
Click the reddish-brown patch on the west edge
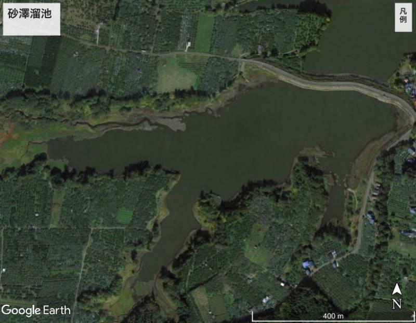[7, 135]
